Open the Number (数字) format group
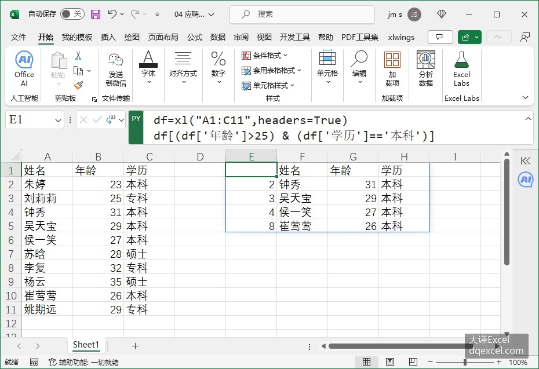 coord(218,68)
